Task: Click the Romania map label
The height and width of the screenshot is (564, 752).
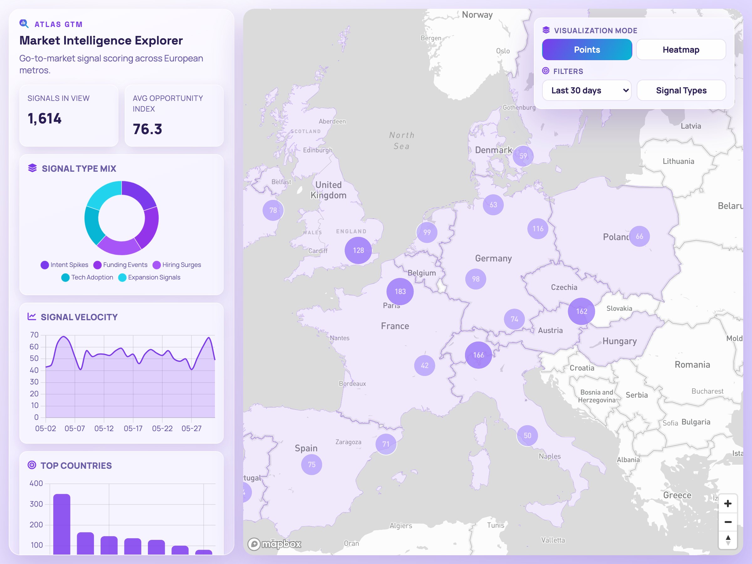Action: pyautogui.click(x=692, y=365)
